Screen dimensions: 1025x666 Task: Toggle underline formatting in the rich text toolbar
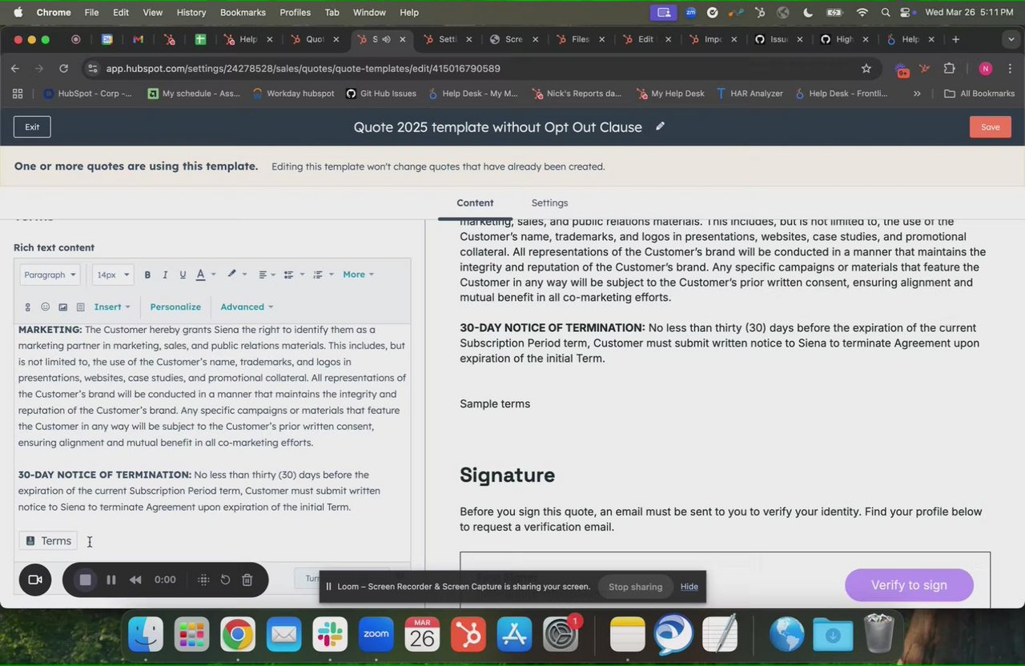click(183, 275)
